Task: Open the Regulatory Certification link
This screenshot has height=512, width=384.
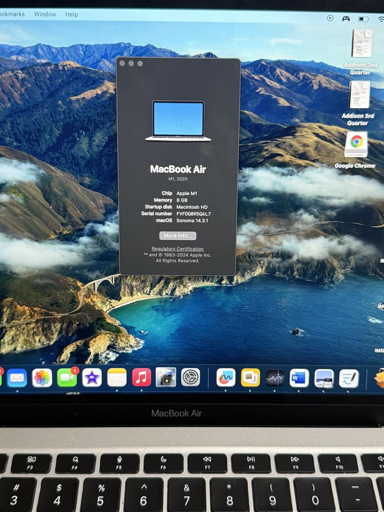Action: (178, 249)
